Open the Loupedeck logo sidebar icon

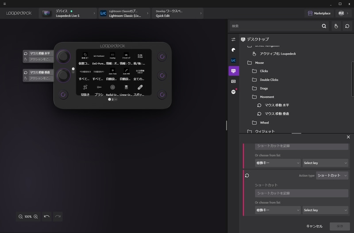[234, 50]
